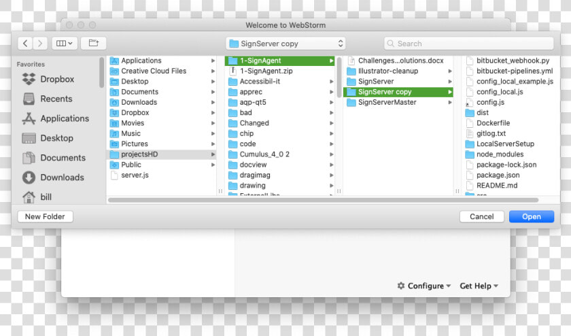Expand drawing folder arrow
The height and width of the screenshot is (336, 571).
332,186
